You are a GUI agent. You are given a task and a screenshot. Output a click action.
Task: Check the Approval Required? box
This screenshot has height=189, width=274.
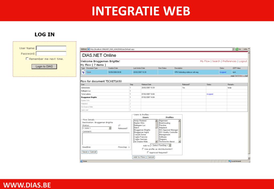[x=148, y=152]
